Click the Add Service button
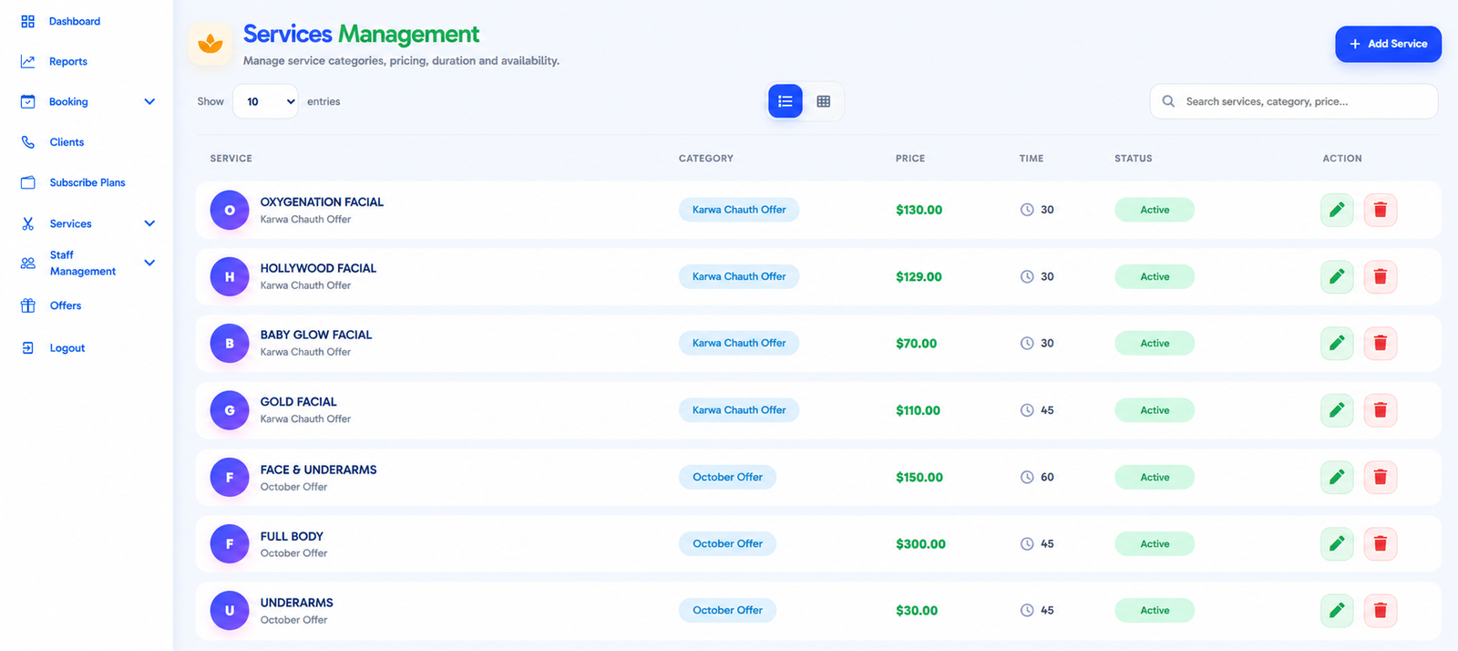1458x651 pixels. click(1388, 44)
